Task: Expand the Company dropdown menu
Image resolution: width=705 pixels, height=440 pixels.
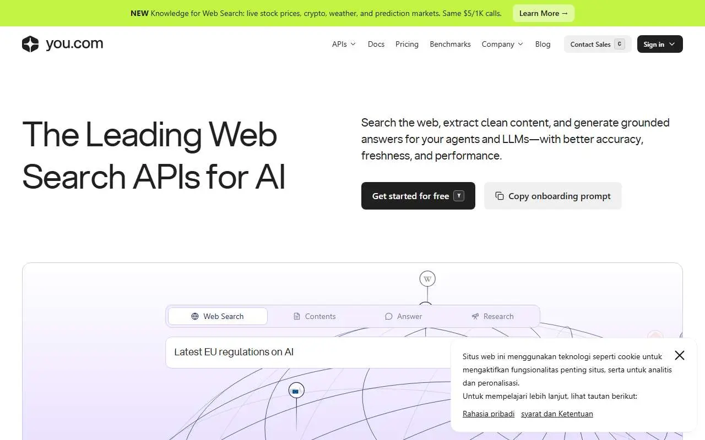Action: pyautogui.click(x=502, y=44)
